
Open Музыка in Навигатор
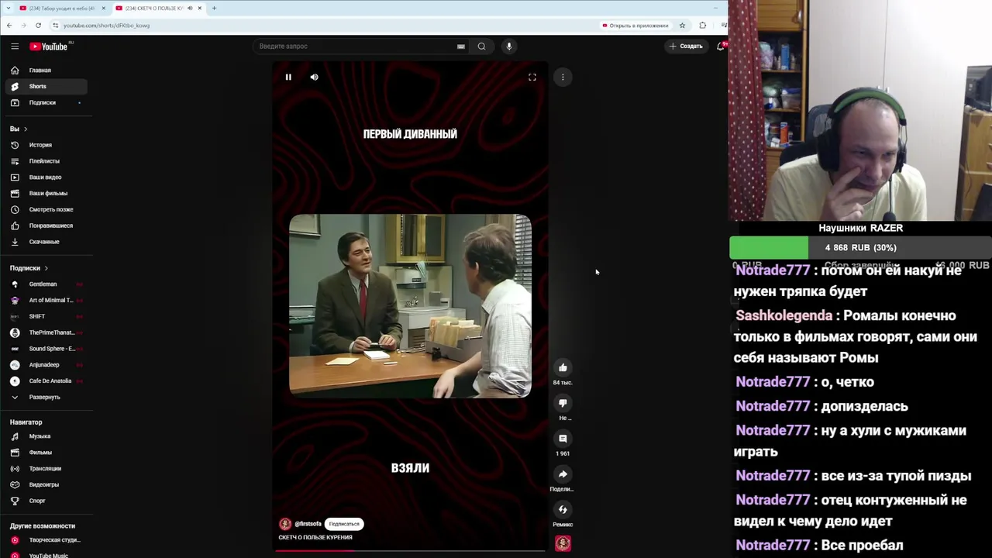pyautogui.click(x=46, y=436)
